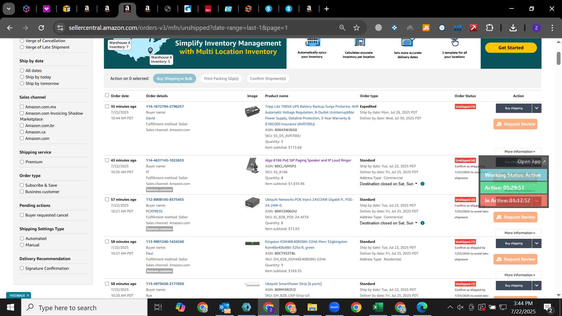Tick the Business customer order type checkbox
The width and height of the screenshot is (562, 316).
pos(22,192)
